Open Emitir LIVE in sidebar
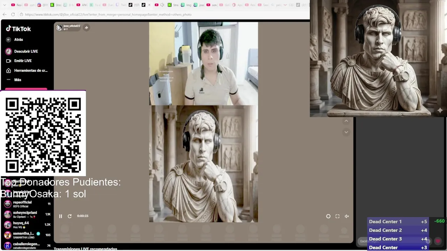Screen dimensions: 447x251 19,61
